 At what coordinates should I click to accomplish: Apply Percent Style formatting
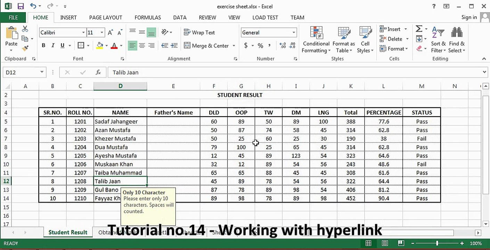pos(260,45)
